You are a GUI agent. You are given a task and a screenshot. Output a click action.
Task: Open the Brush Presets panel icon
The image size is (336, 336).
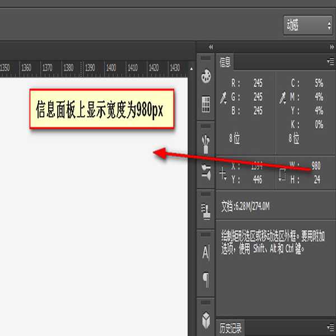pyautogui.click(x=206, y=172)
